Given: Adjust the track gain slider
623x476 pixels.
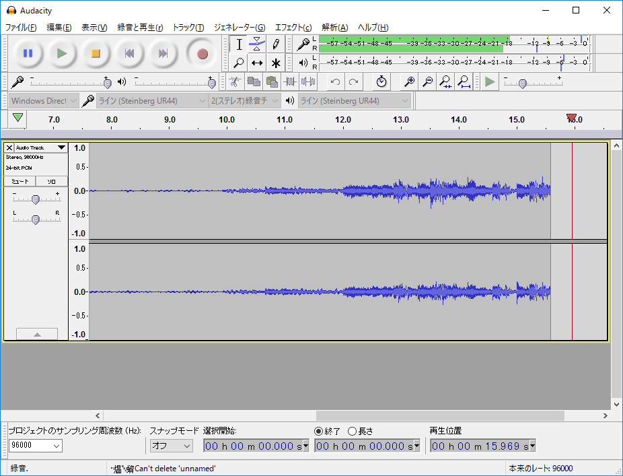Looking at the screenshot, I should (x=36, y=199).
